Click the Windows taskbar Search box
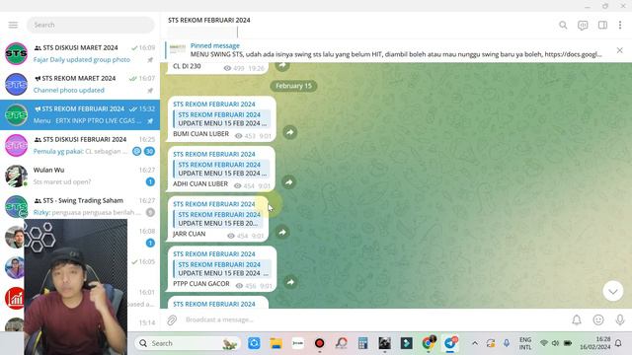 click(x=187, y=343)
